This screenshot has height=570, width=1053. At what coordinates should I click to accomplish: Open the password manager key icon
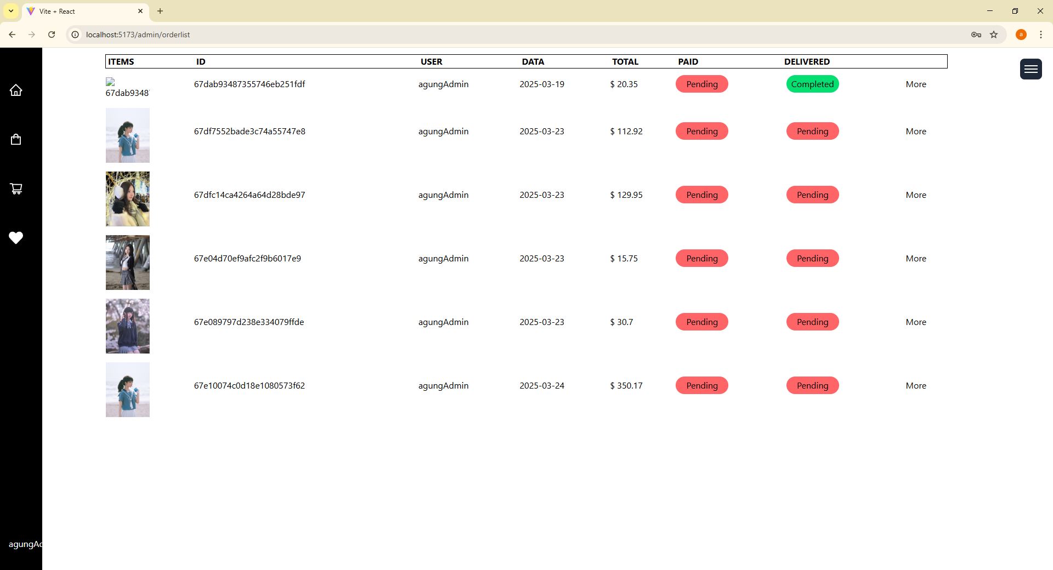976,35
